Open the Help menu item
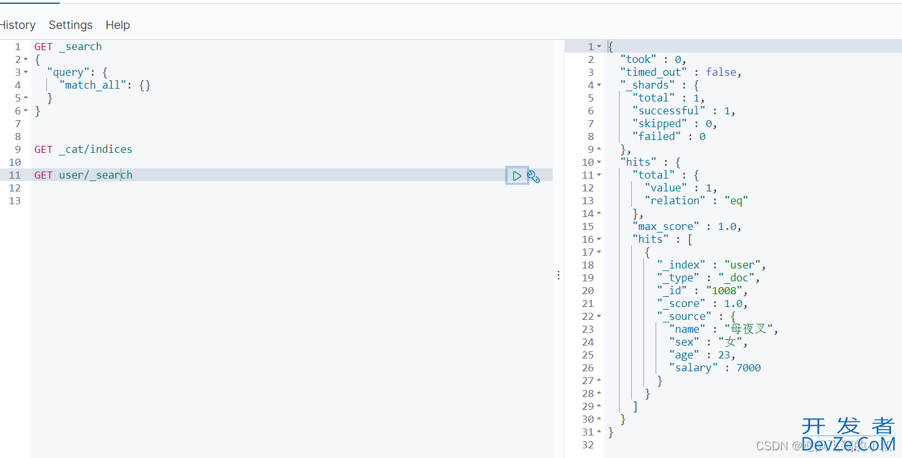Image resolution: width=902 pixels, height=458 pixels. click(x=118, y=25)
